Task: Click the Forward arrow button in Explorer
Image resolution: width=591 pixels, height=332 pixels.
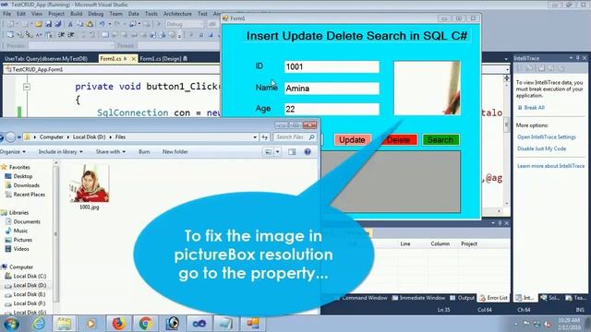Action: click(10, 137)
